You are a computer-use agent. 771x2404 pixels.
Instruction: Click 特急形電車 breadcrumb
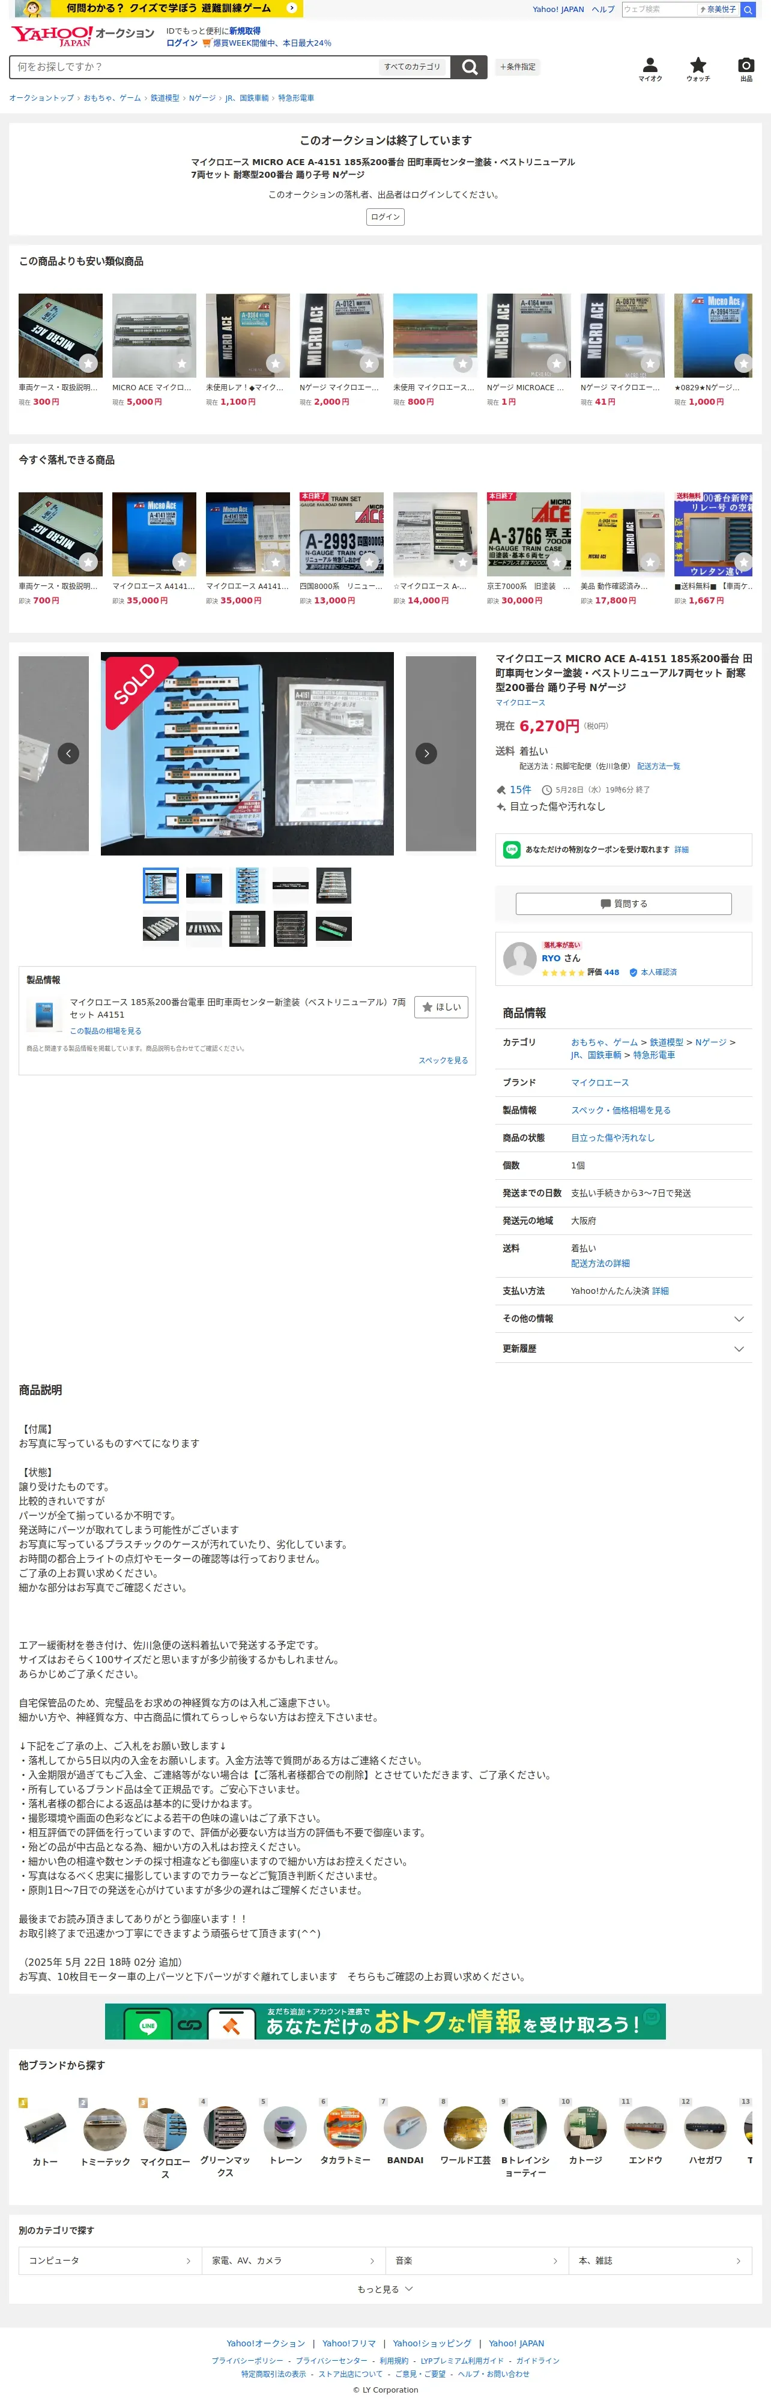[x=296, y=98]
